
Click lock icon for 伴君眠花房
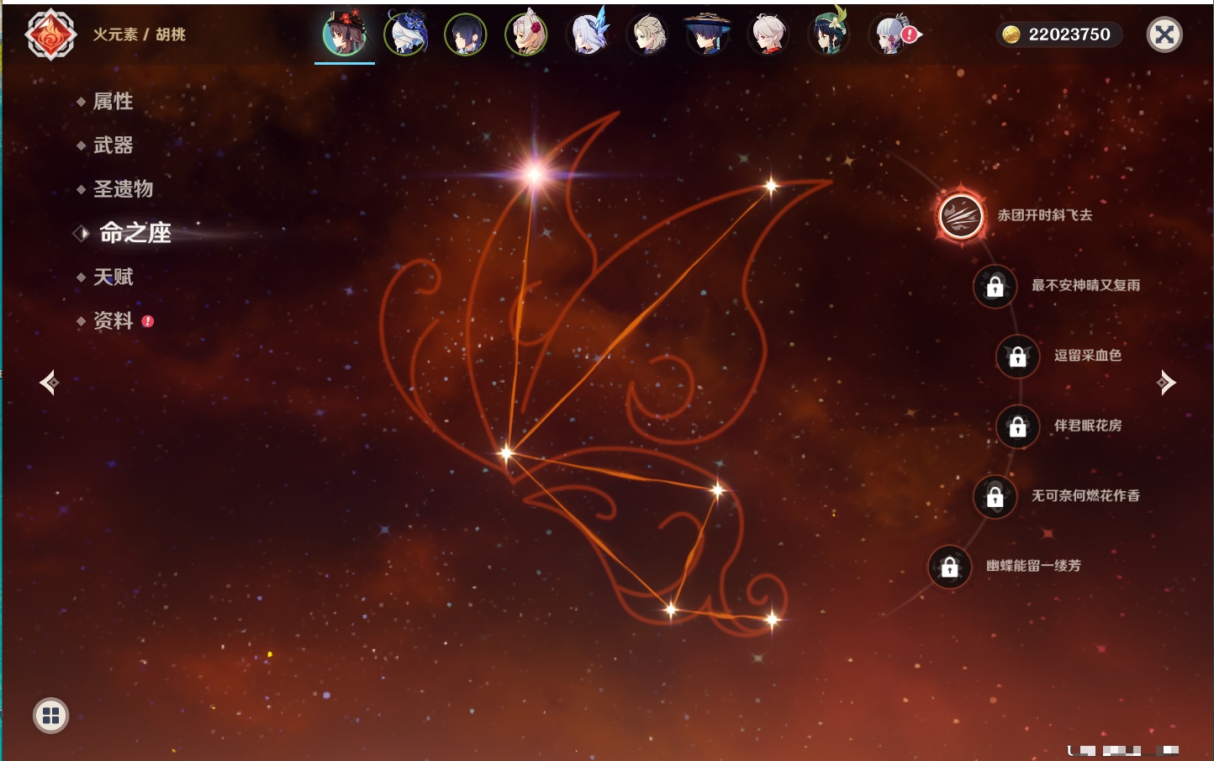[1017, 426]
